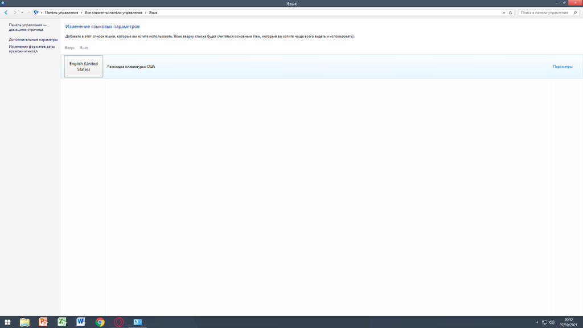Click the breadcrumb arrow after 'Панель управления'
Viewport: 583px width, 328px height.
pyautogui.click(x=81, y=13)
